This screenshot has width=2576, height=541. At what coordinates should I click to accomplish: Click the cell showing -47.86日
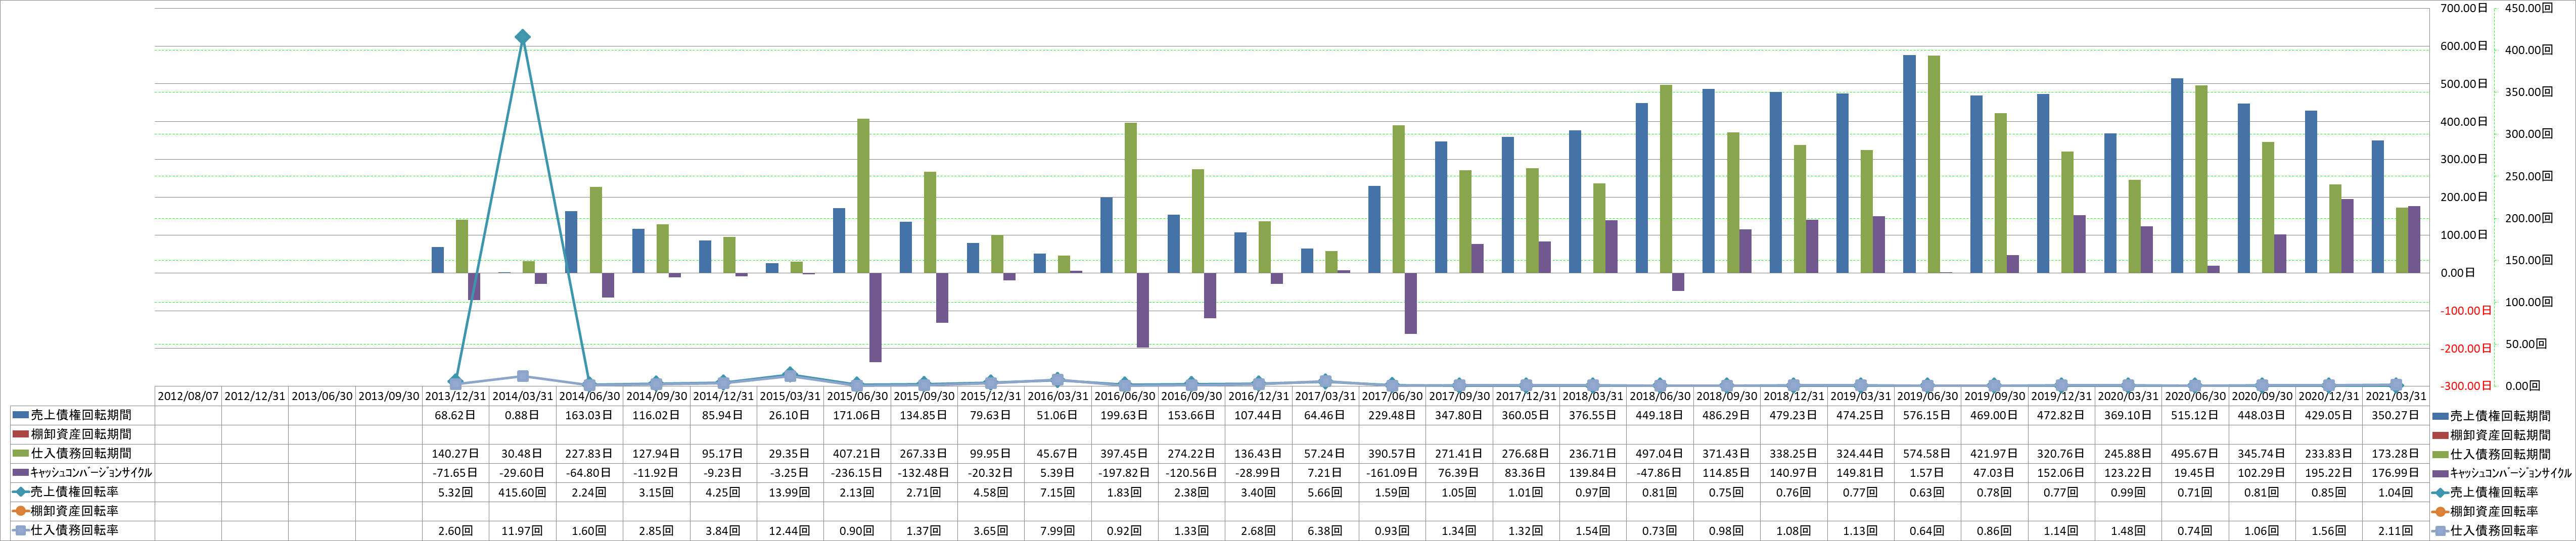point(1659,473)
